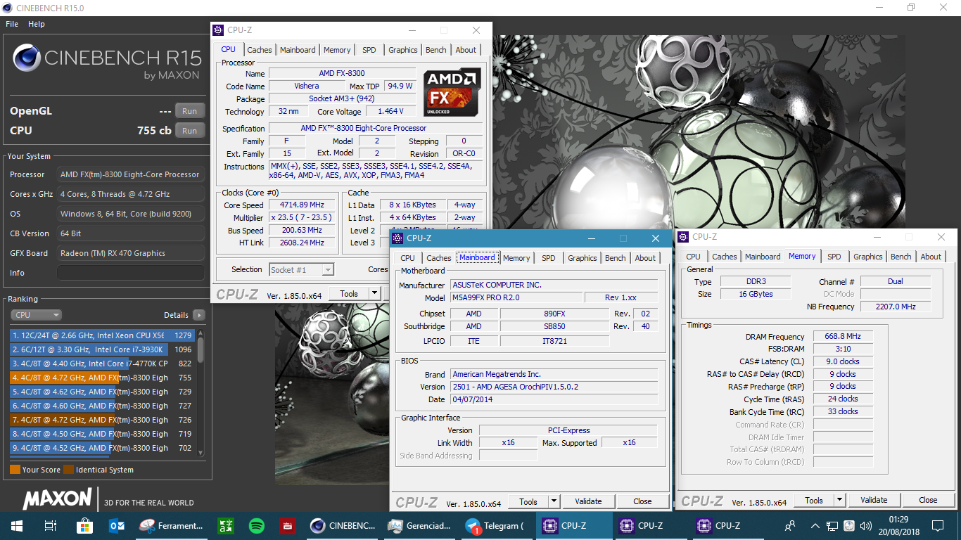Click the CPU-Z icon in Mainboard window title
961x540 pixels.
click(x=398, y=238)
